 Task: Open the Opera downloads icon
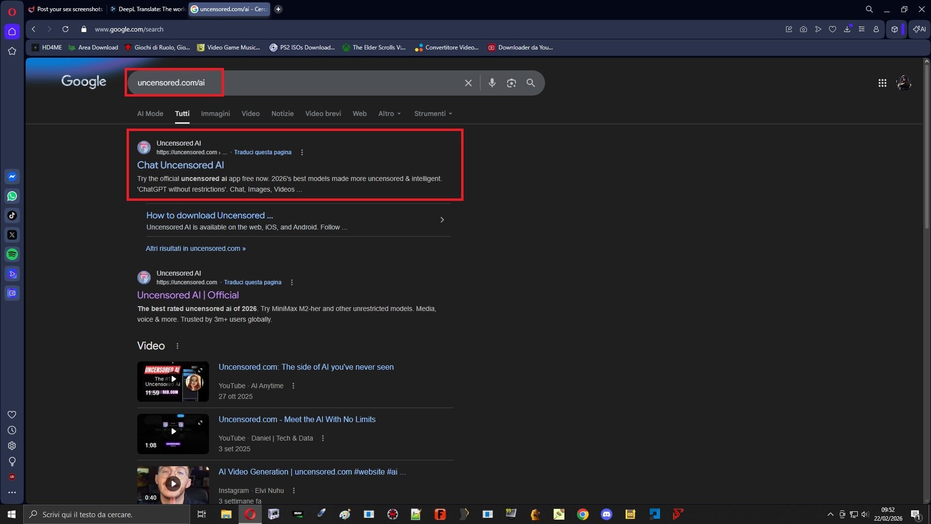point(847,29)
